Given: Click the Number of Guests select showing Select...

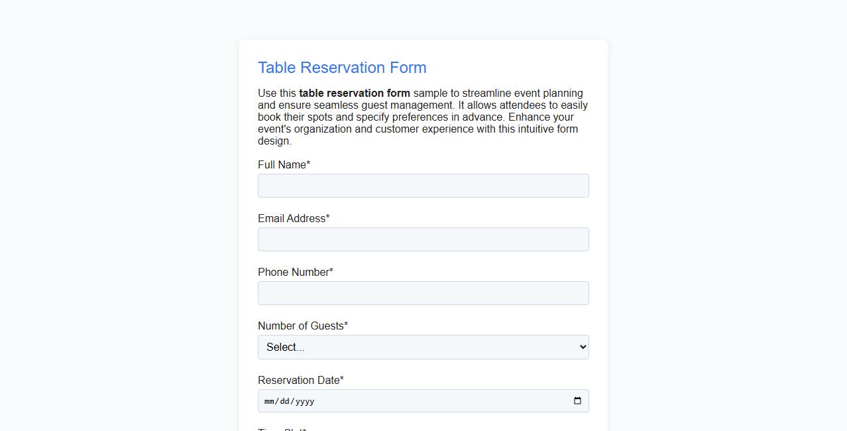Looking at the screenshot, I should point(423,347).
